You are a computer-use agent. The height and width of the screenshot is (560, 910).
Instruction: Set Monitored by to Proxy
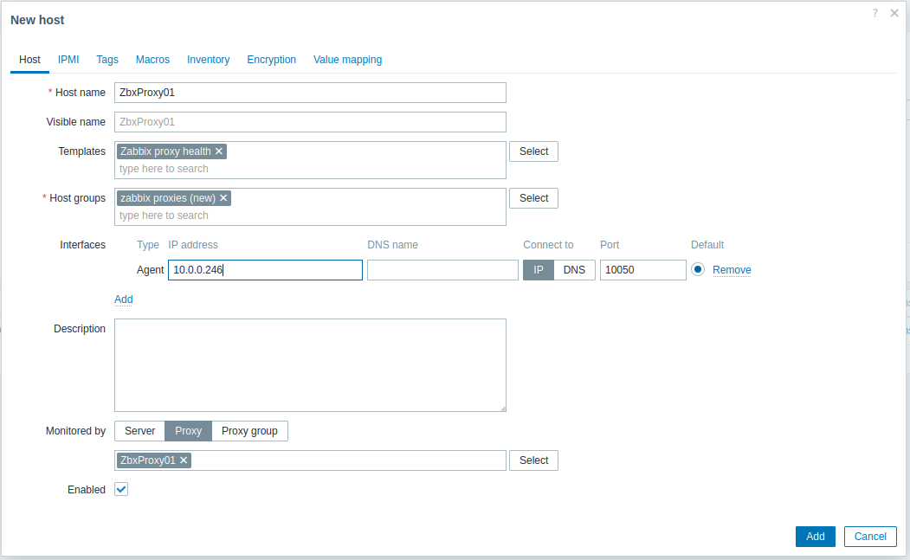[189, 431]
